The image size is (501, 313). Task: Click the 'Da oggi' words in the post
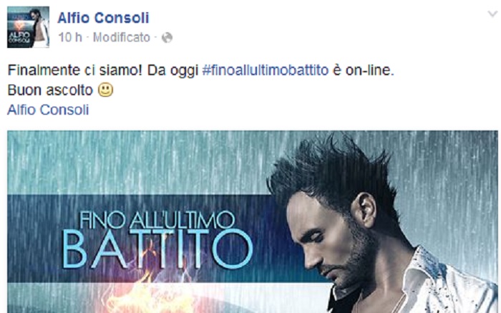click(173, 70)
